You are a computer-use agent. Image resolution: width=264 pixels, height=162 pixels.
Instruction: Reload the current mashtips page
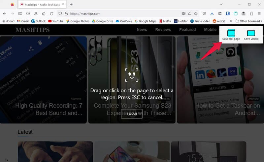(x=51, y=13)
